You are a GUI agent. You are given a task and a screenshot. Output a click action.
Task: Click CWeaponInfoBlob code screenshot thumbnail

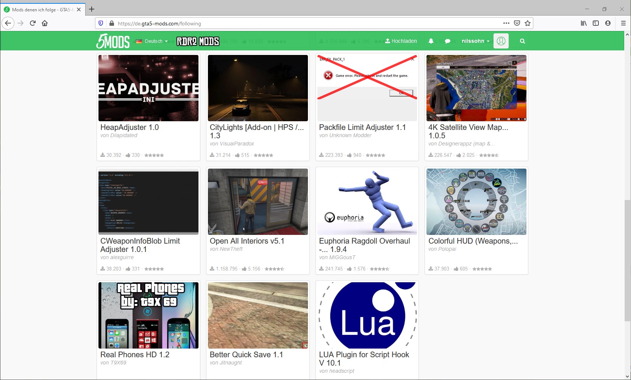pyautogui.click(x=148, y=202)
